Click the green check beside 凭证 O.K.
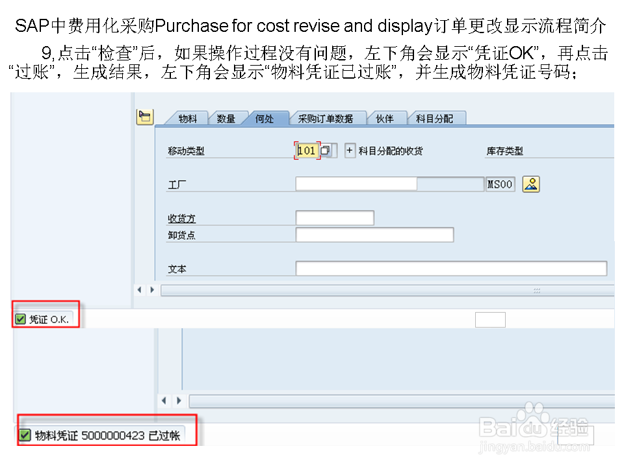624x468 pixels. [20, 319]
